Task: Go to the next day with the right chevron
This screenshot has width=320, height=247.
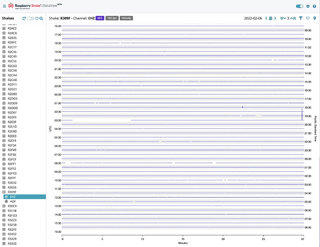Action: 275,18
